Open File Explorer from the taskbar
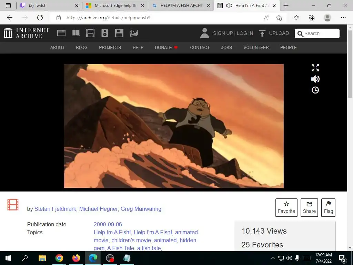The height and width of the screenshot is (265, 353). (42, 258)
